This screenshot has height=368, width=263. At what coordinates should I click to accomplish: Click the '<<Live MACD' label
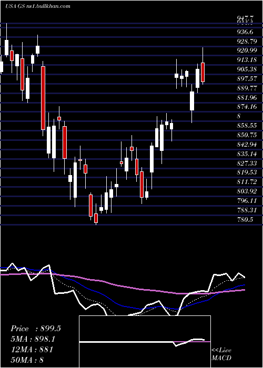(x=221, y=354)
